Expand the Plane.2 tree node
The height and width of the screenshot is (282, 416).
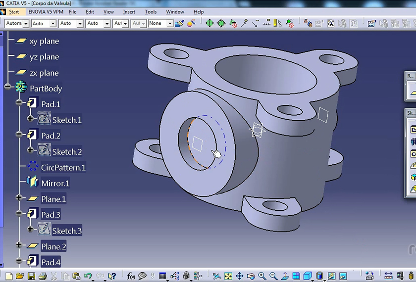[19, 245]
